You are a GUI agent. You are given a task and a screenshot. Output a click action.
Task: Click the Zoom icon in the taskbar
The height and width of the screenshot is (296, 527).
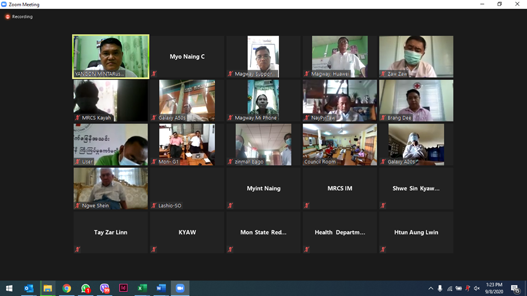(x=180, y=288)
